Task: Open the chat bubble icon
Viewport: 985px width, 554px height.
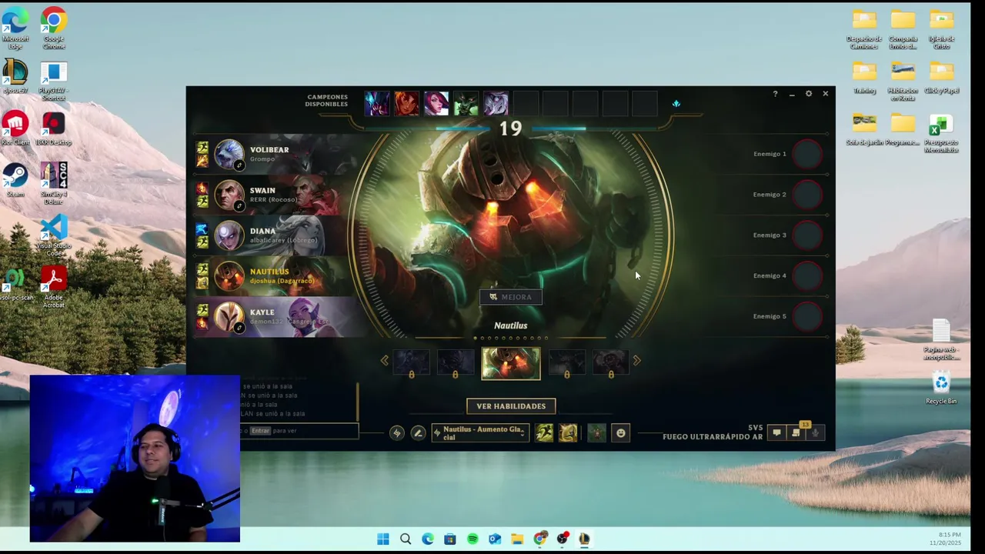Action: point(776,433)
